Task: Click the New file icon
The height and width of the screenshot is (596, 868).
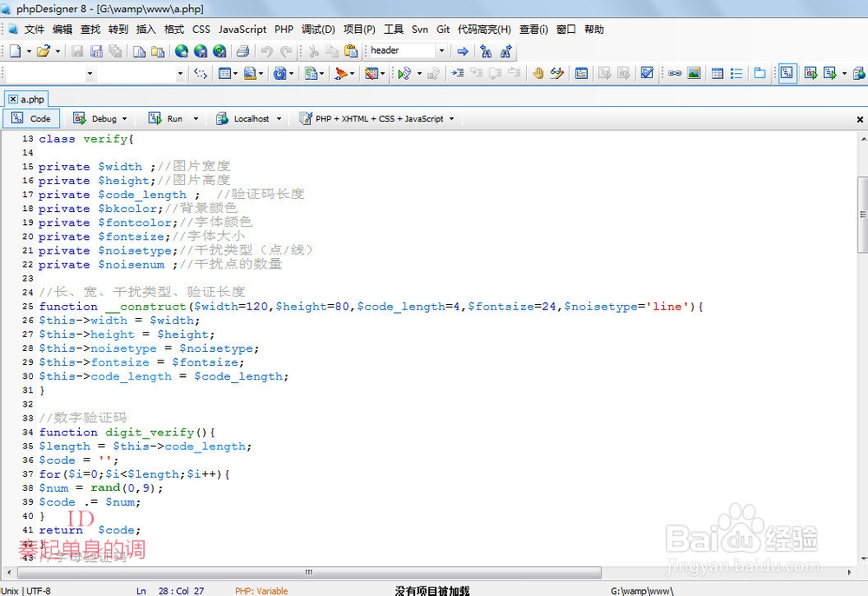Action: (x=16, y=51)
